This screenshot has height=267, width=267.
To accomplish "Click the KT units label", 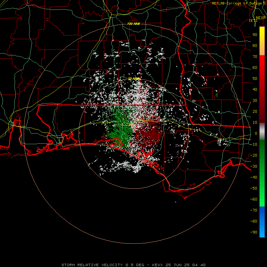I will click(x=253, y=20).
